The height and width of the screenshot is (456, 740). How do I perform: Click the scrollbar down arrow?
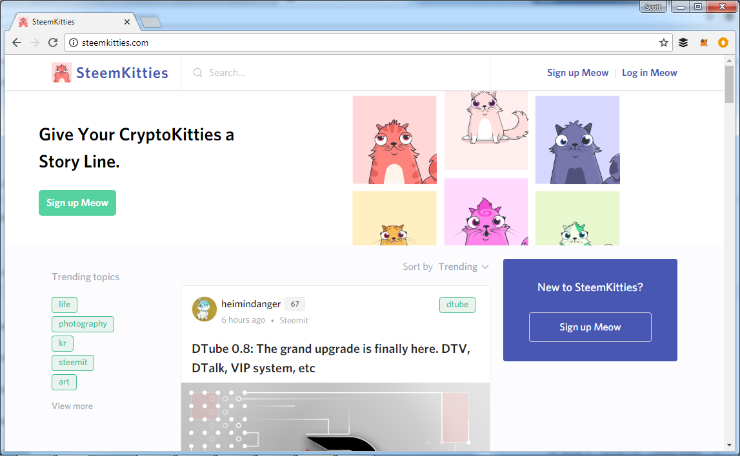pos(729,444)
